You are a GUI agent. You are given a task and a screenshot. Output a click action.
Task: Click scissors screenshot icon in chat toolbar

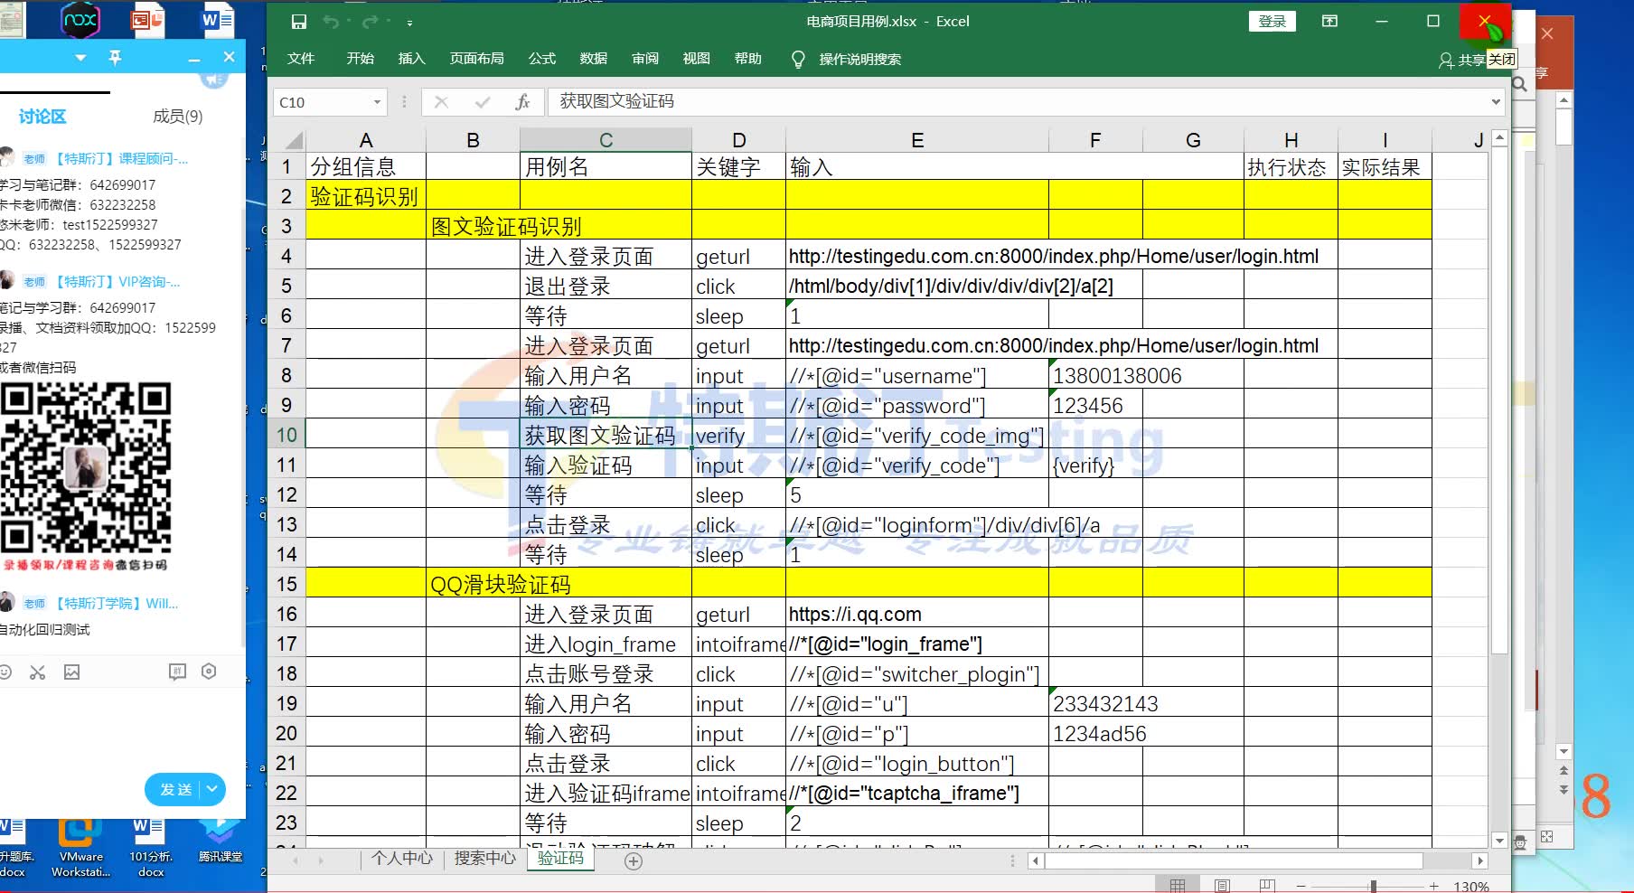pyautogui.click(x=37, y=672)
